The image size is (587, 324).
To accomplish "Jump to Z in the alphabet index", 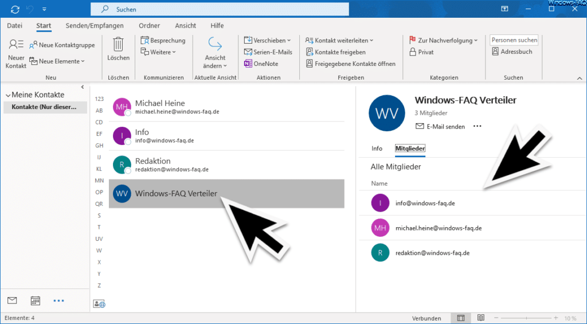I will (x=99, y=286).
